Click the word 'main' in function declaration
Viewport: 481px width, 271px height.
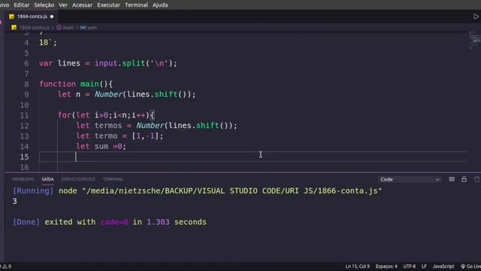coord(89,84)
